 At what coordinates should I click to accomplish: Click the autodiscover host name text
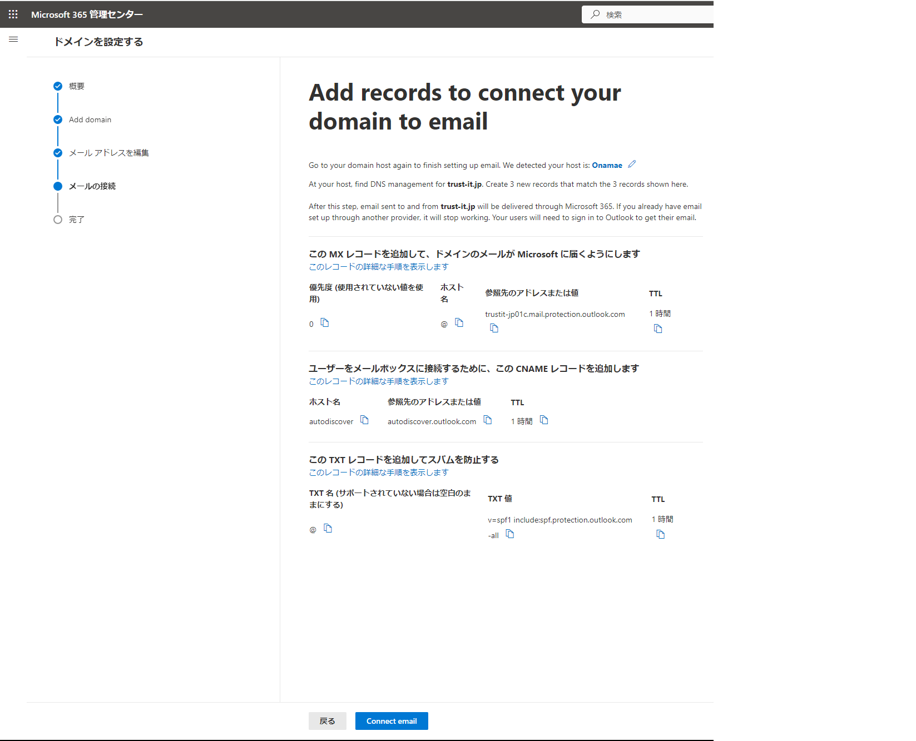coord(331,421)
